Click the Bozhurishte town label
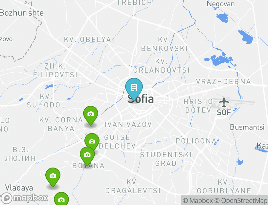The height and width of the screenshot is (205, 268). click(x=22, y=13)
